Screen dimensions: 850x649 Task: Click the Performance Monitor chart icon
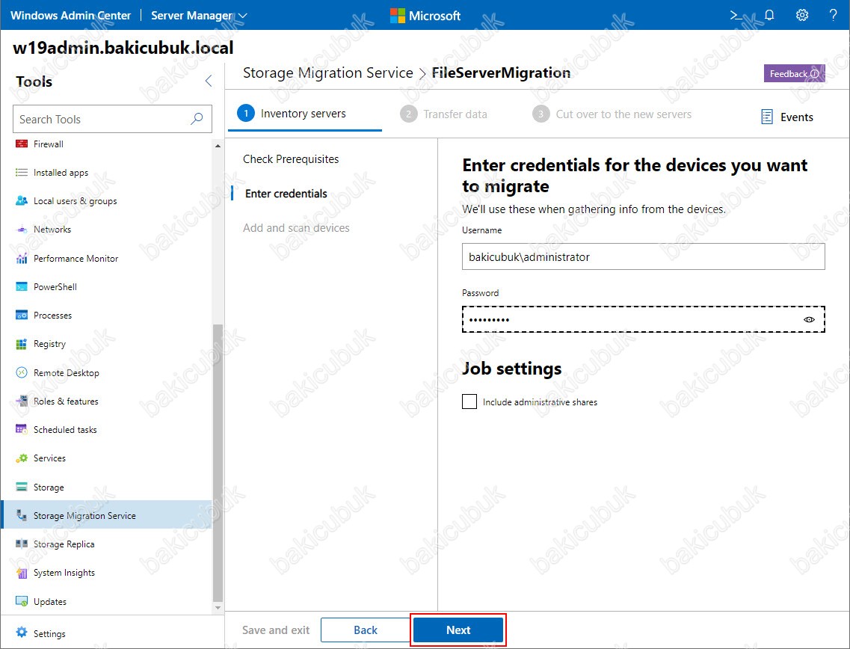[x=22, y=258]
